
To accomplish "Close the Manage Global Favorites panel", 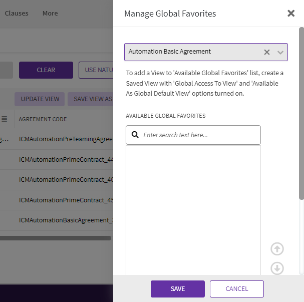I will [291, 14].
